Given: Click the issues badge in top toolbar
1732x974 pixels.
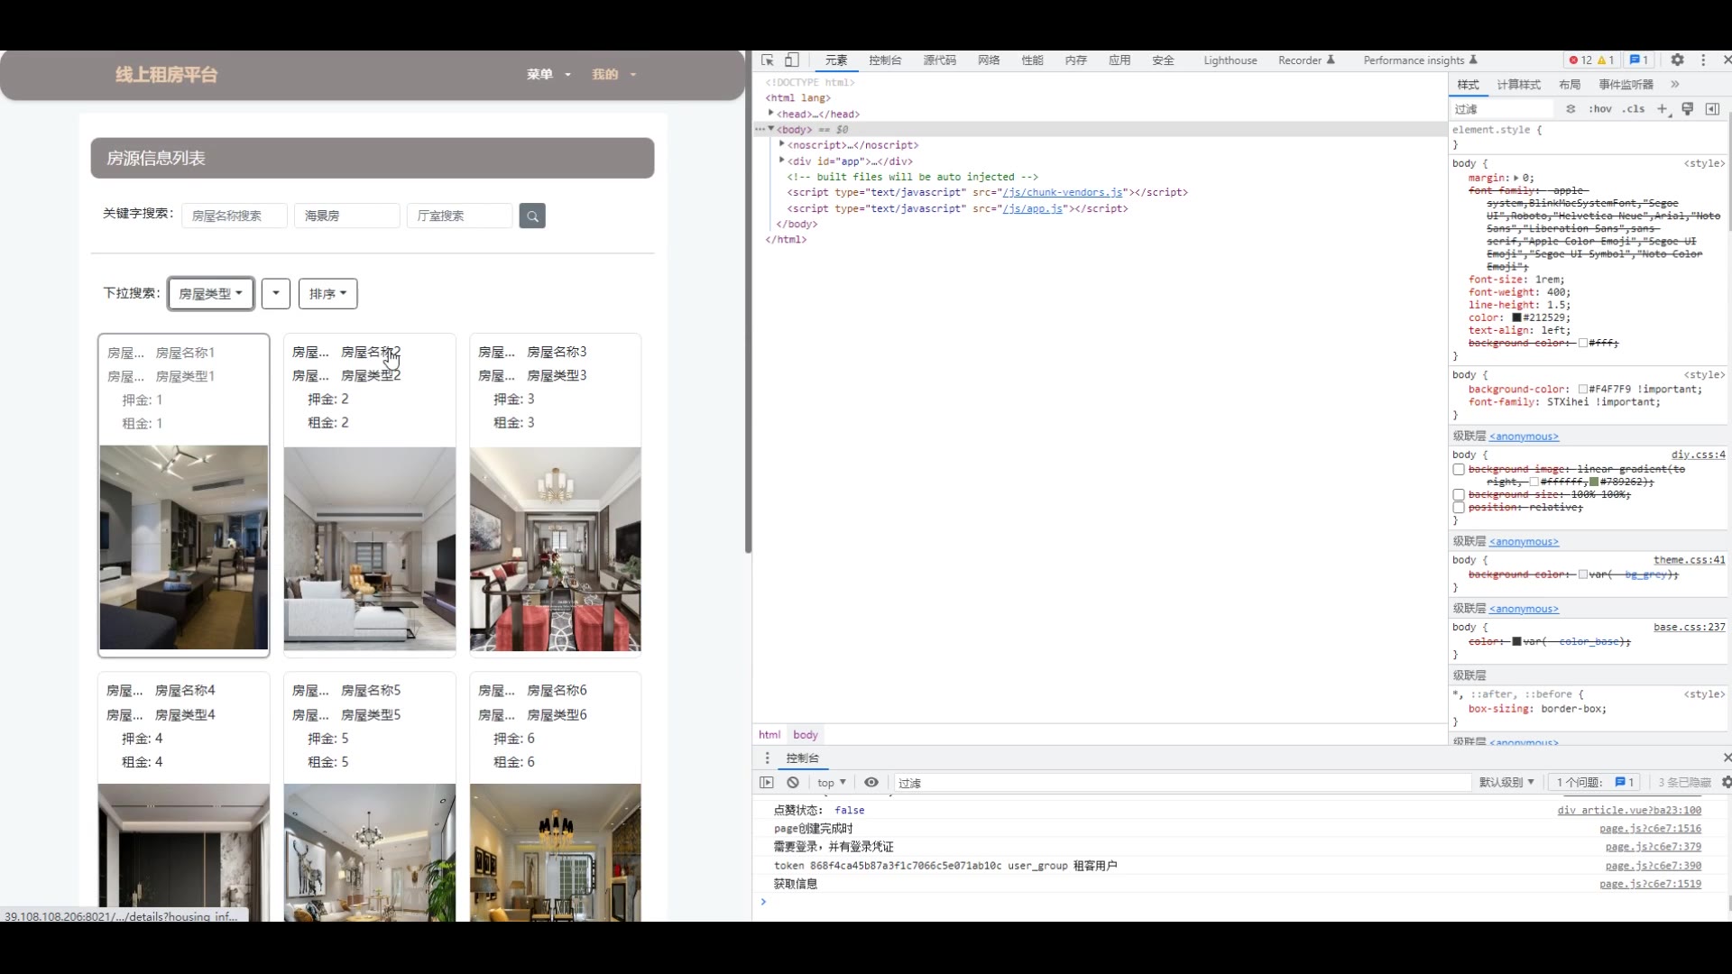Looking at the screenshot, I should point(1639,60).
